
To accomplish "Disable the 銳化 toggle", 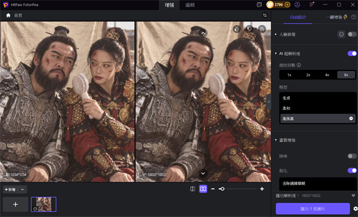I will (352, 170).
